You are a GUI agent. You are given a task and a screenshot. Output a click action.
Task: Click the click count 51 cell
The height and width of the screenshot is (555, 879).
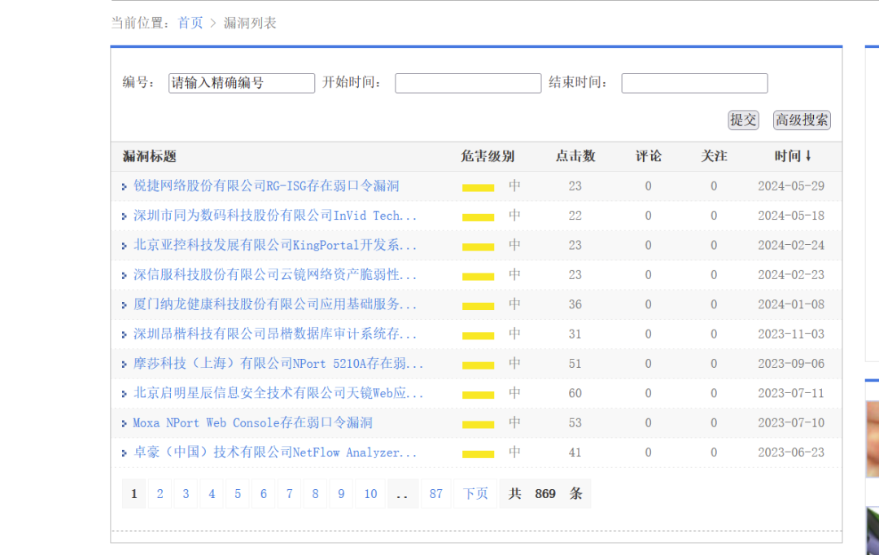[575, 364]
